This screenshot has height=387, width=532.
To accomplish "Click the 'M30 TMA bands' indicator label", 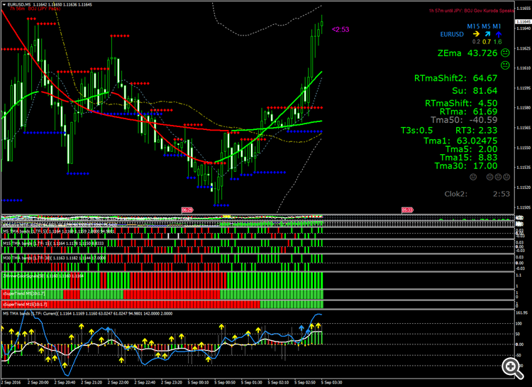I will point(16,258).
